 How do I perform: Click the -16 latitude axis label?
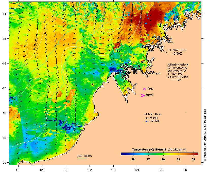point(4,63)
